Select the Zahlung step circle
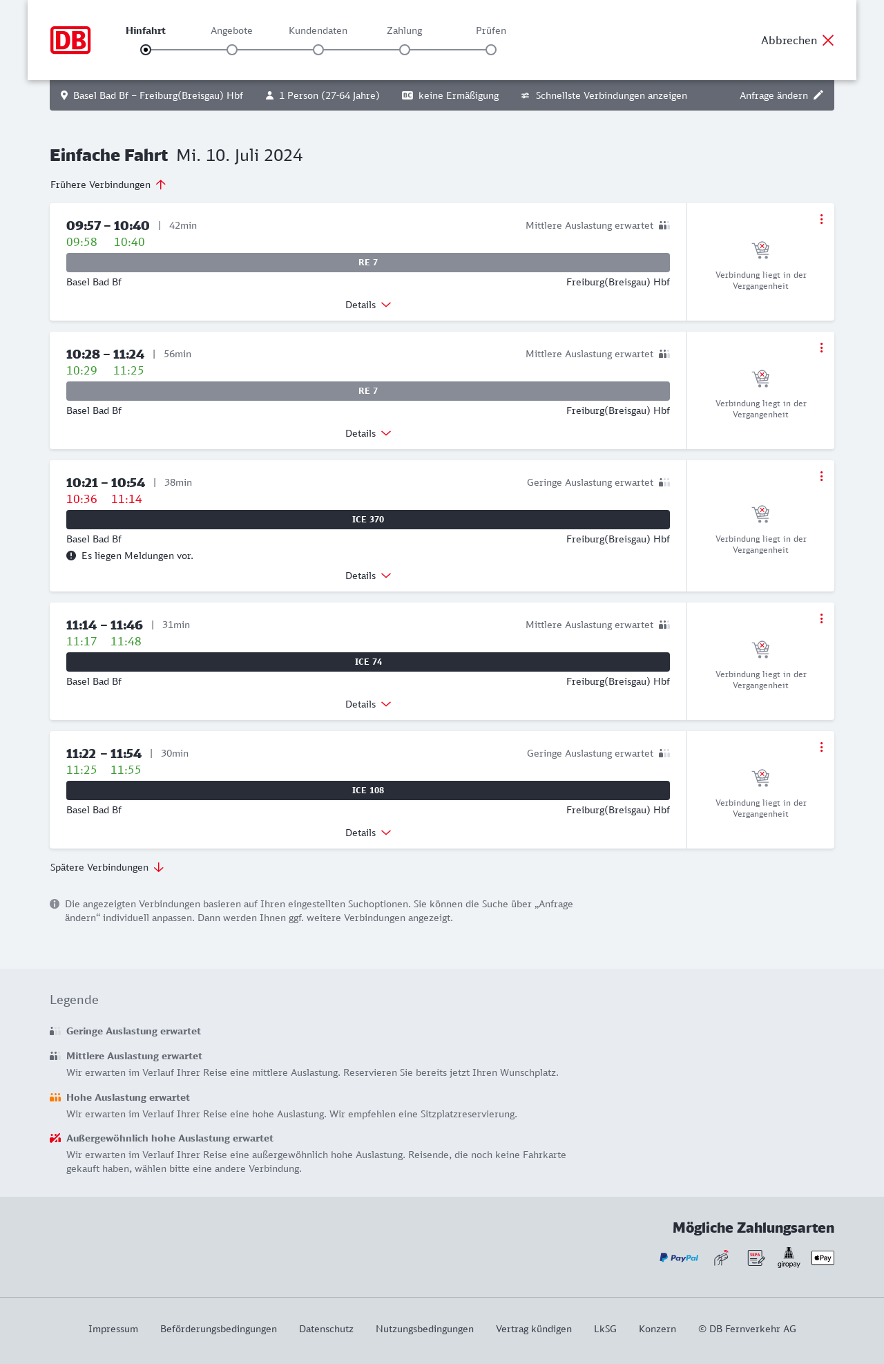 (x=405, y=50)
